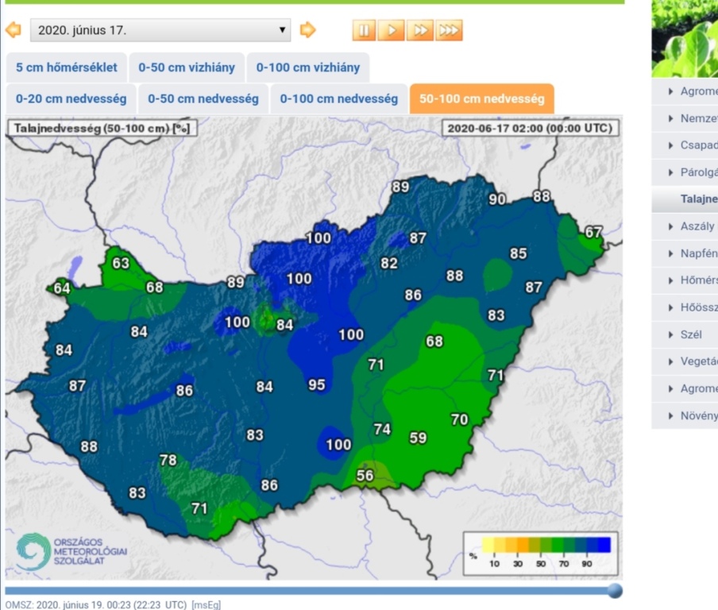Select the 50-100 cm nedvesség tab

pos(481,99)
